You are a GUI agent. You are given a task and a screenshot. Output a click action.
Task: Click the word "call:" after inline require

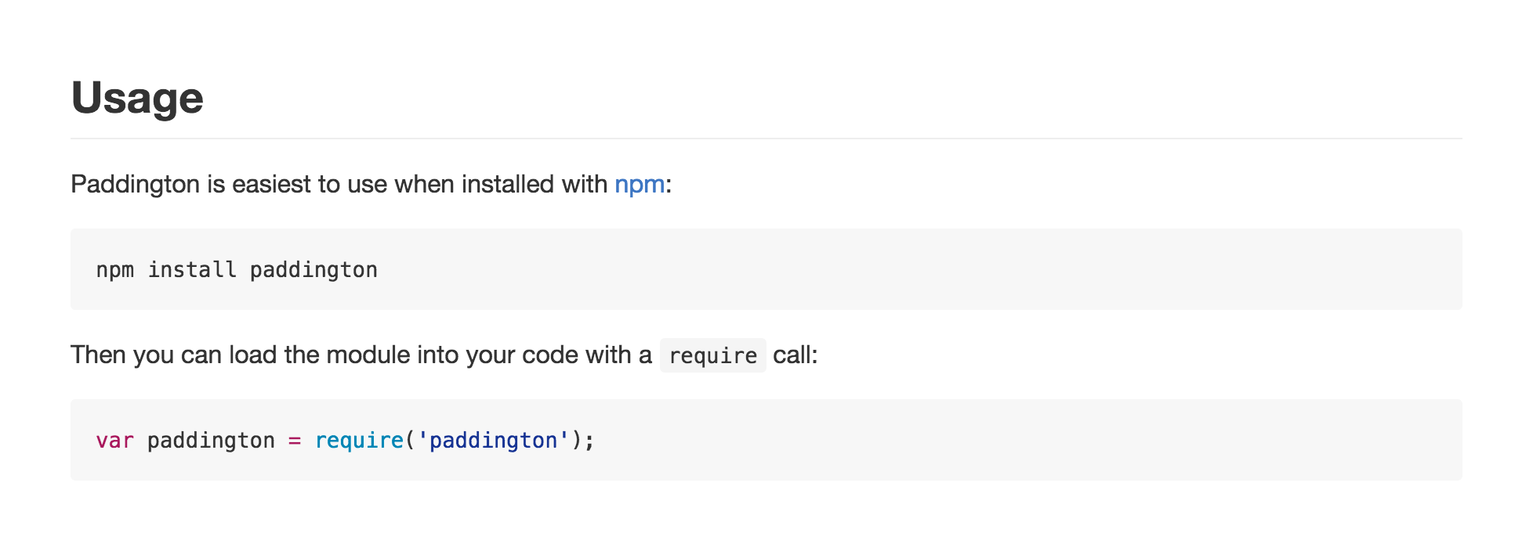click(795, 355)
